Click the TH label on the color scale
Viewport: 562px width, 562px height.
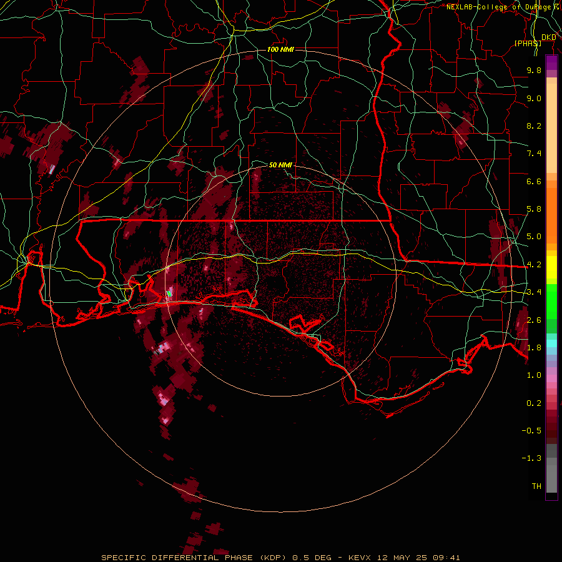tap(536, 486)
